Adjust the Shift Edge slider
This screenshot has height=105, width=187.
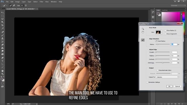coord(162,63)
